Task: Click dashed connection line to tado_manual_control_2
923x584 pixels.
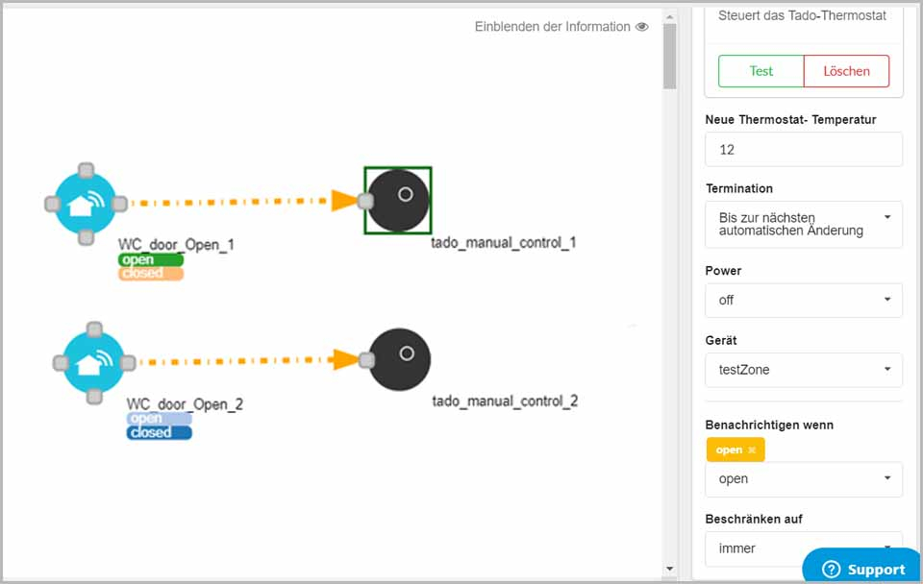Action: coord(236,361)
